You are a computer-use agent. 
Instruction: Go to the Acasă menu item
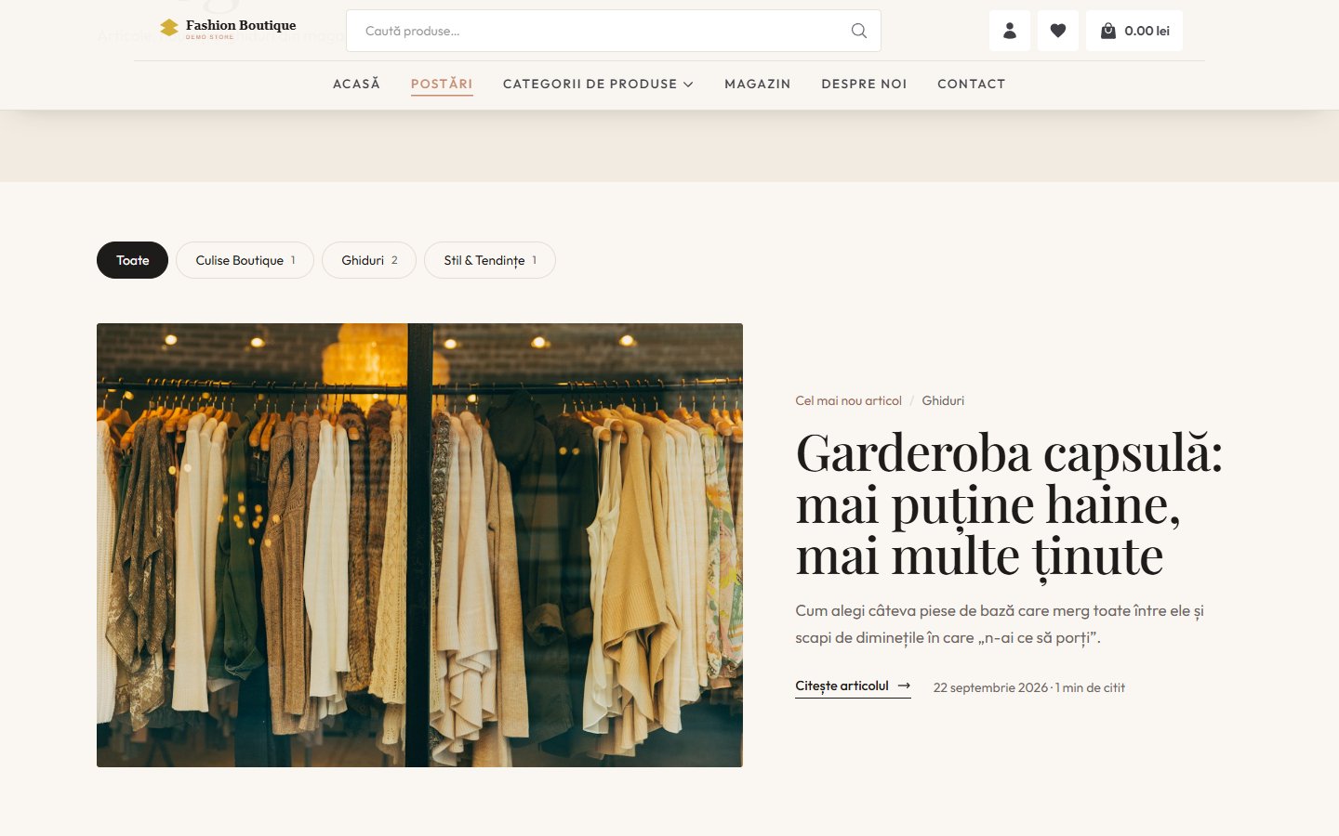[x=357, y=84]
